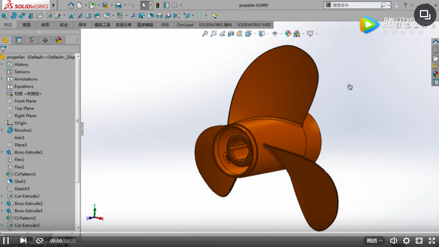
Task: Expand the Boss-Extrude3 feature node
Action: coord(2,210)
